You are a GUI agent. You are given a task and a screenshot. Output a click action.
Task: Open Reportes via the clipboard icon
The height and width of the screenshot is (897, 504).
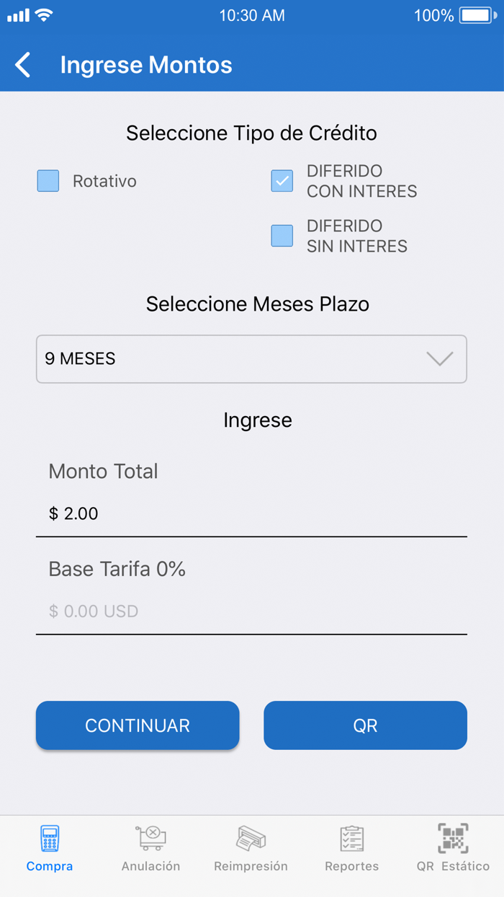(x=351, y=839)
